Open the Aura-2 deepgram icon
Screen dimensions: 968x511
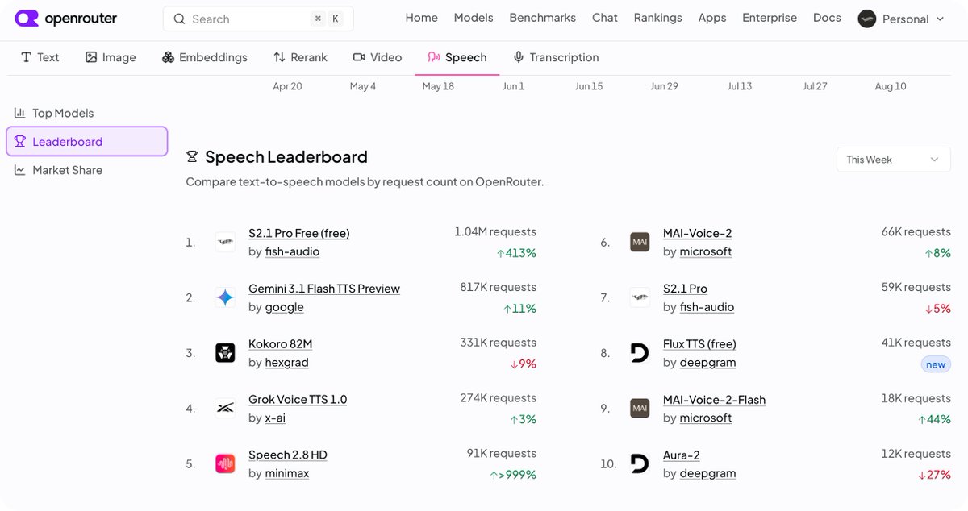640,463
